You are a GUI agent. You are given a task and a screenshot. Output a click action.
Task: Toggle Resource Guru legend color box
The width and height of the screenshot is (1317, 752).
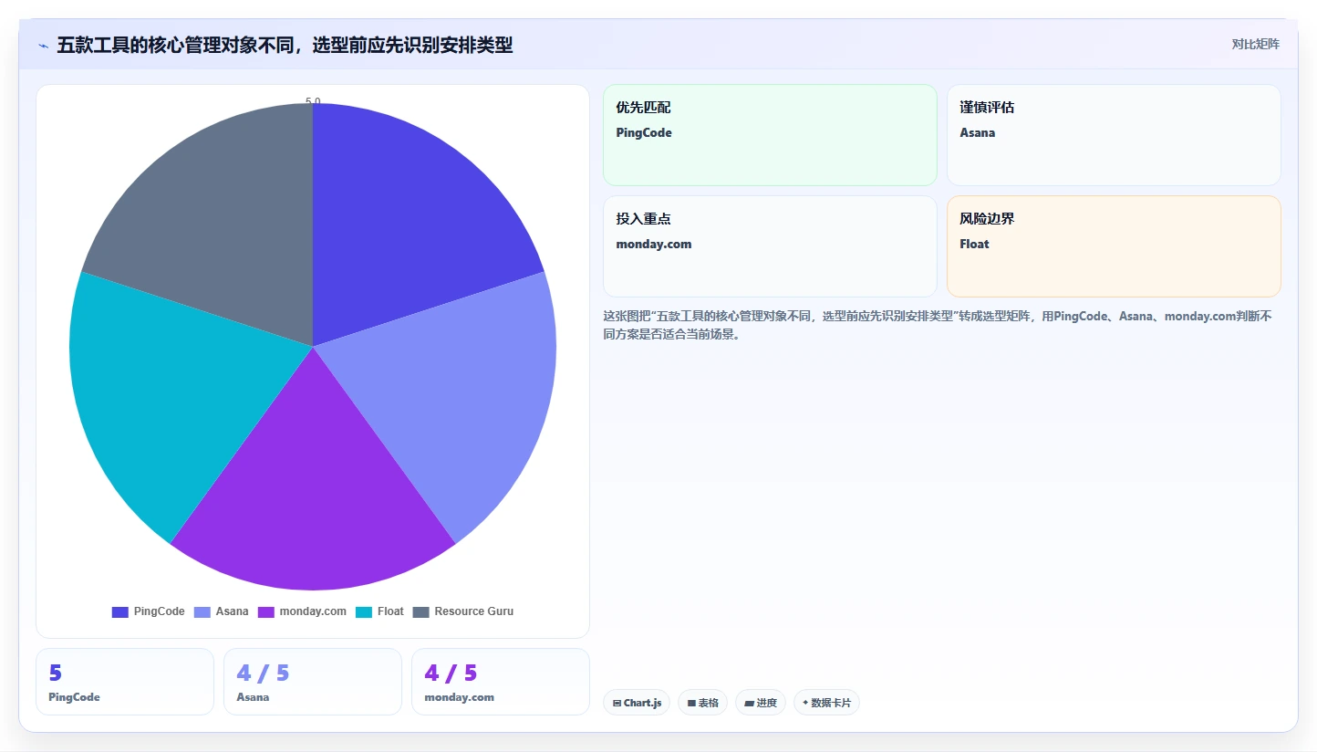pos(420,612)
